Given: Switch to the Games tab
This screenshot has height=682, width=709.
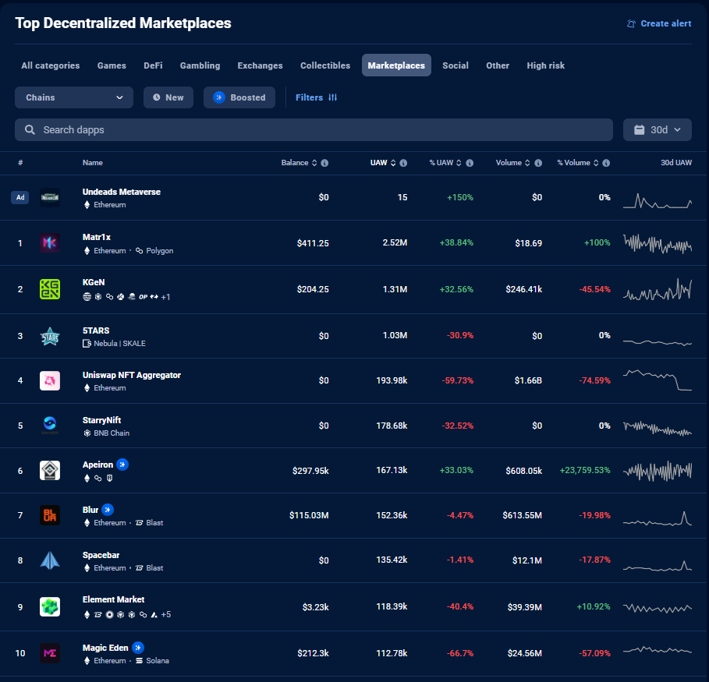Looking at the screenshot, I should pos(112,65).
